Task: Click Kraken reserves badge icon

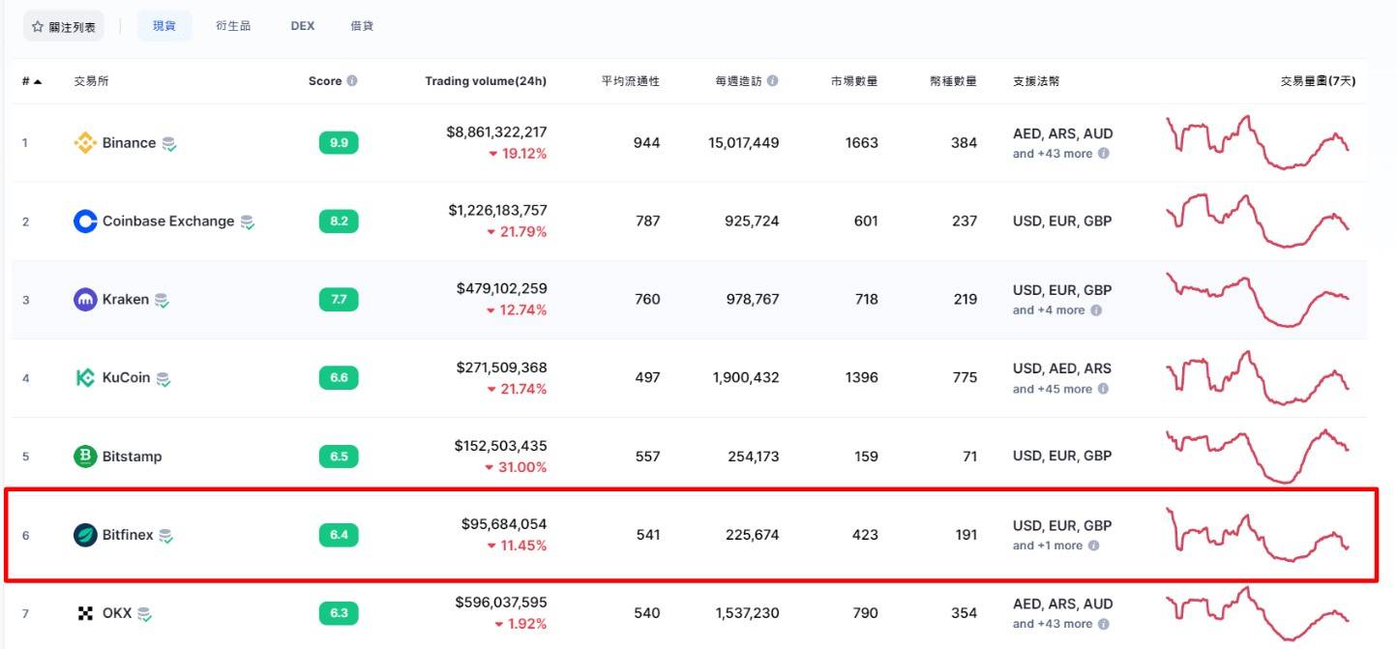Action: [x=163, y=301]
